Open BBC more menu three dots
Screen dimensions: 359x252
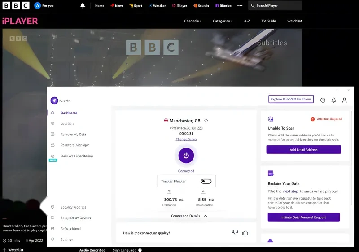240,6
